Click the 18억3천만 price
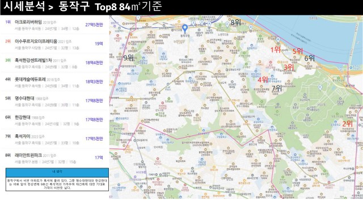 click(94, 82)
